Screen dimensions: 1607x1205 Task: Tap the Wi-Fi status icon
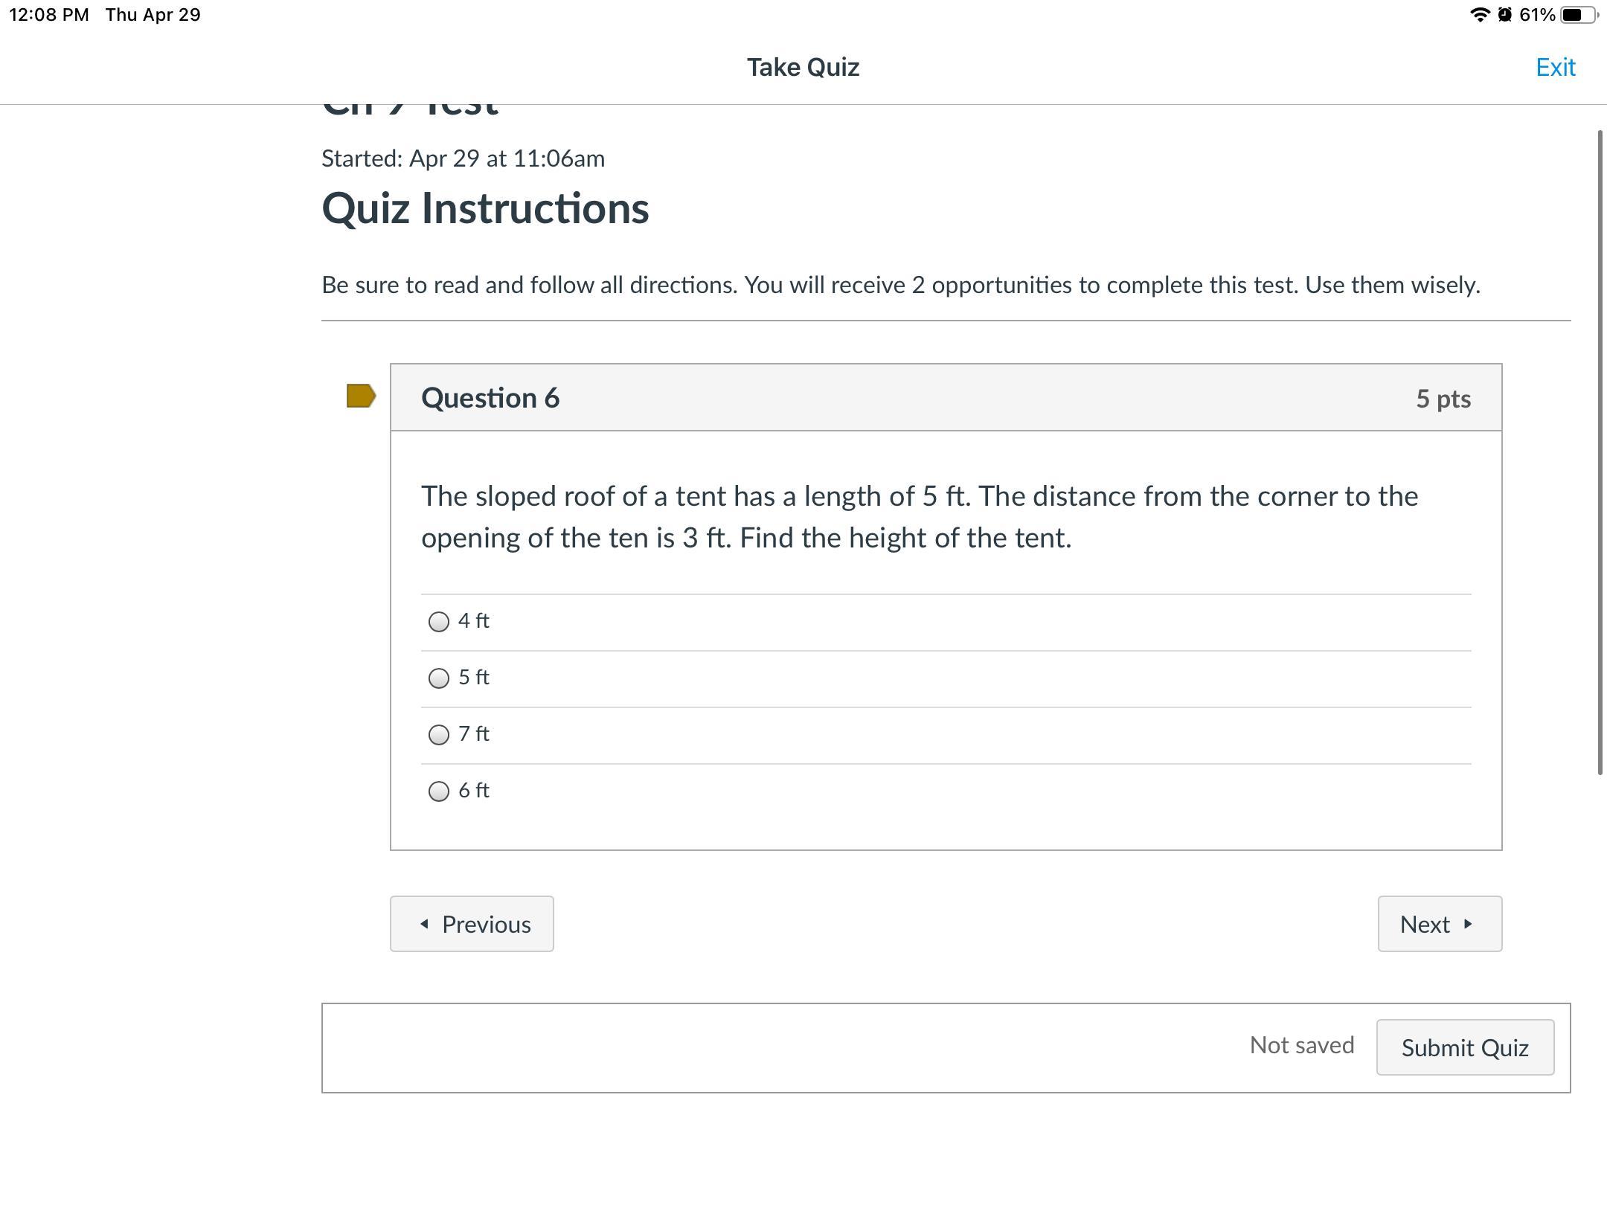click(1479, 15)
